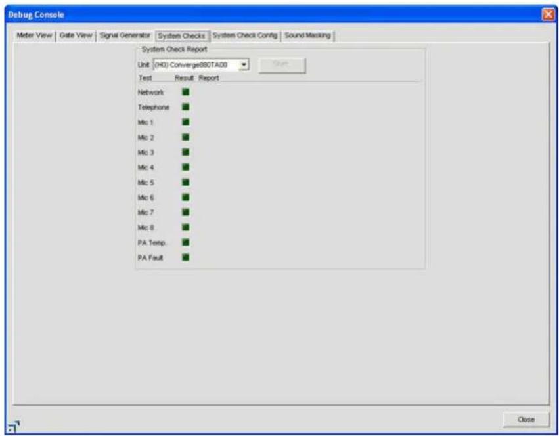Image resolution: width=559 pixels, height=436 pixels.
Task: Click the Mic 1 test label
Action: coord(145,122)
